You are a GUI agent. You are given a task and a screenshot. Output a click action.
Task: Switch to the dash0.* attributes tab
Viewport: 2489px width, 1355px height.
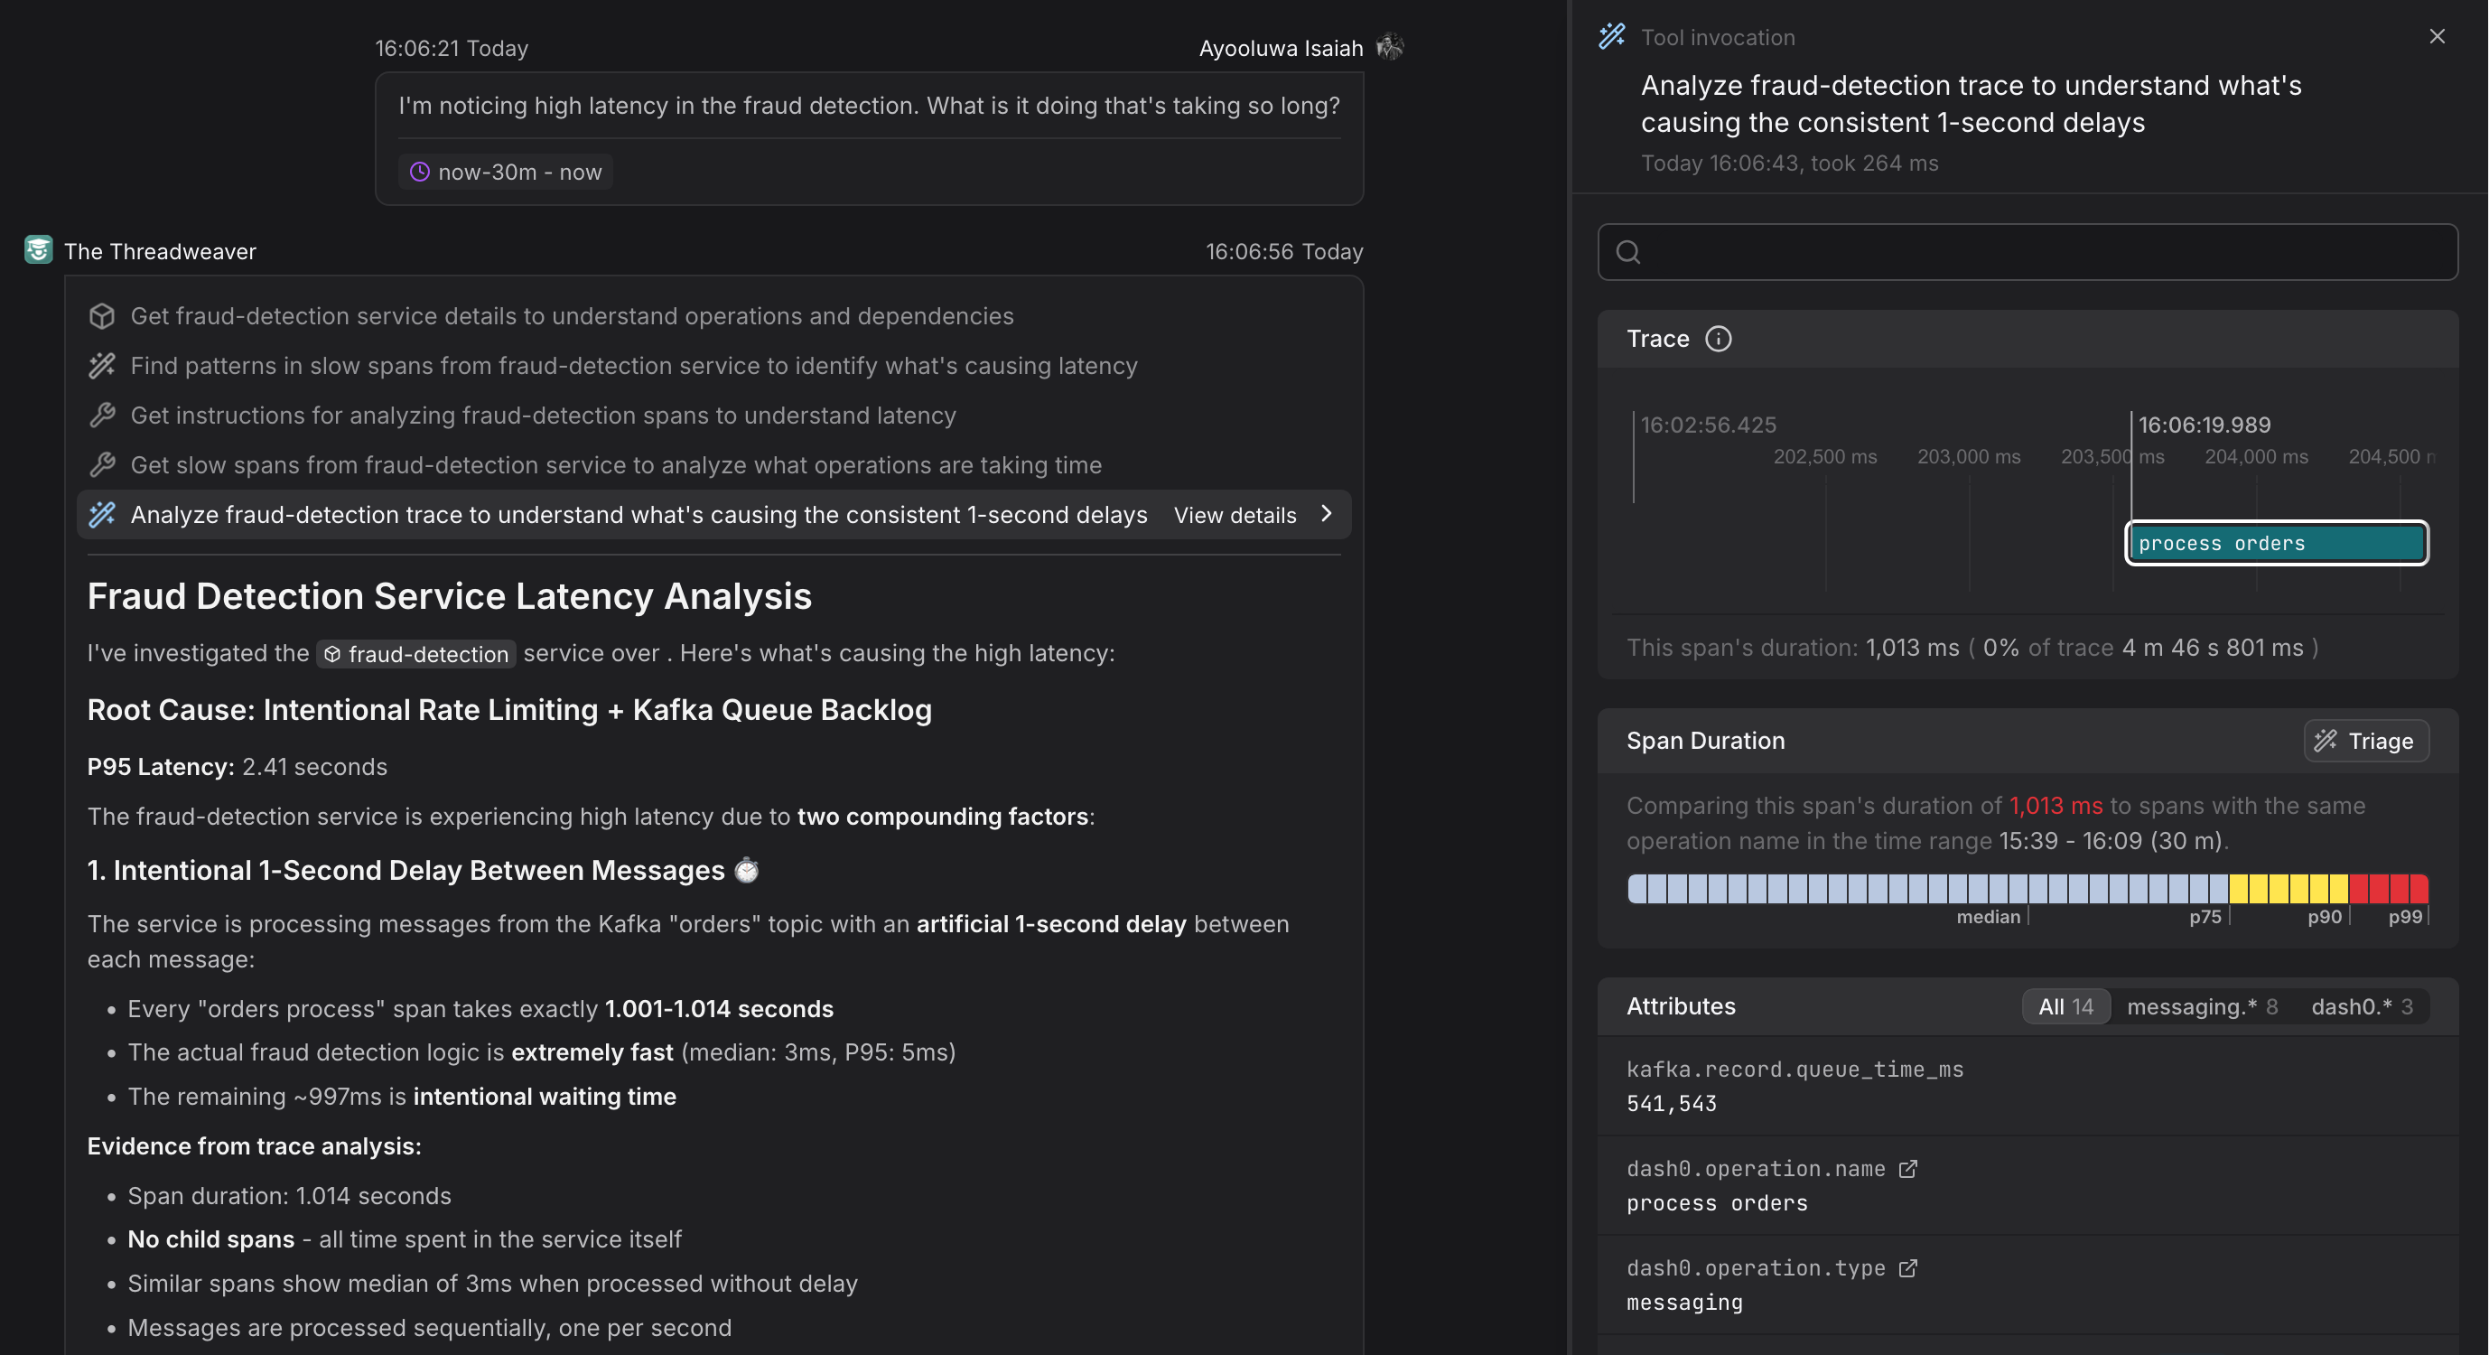click(2361, 1007)
